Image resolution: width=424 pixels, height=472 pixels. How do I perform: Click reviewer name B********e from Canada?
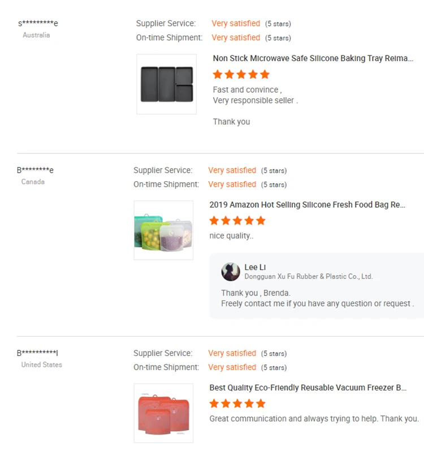pos(35,170)
